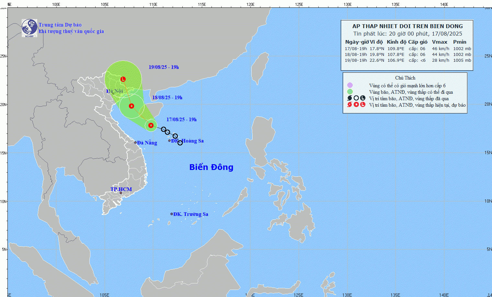
Task: Click the NCHMF logo at top left
Action: (x=29, y=28)
